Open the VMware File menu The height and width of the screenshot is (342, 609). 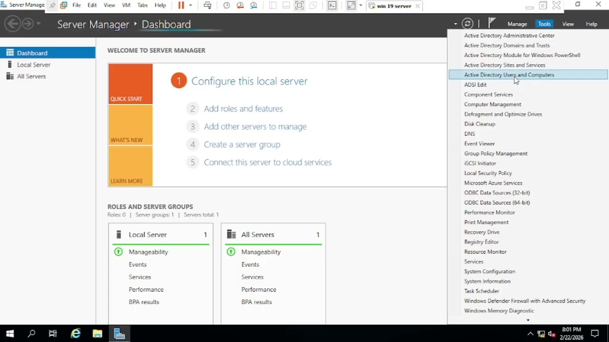[77, 5]
